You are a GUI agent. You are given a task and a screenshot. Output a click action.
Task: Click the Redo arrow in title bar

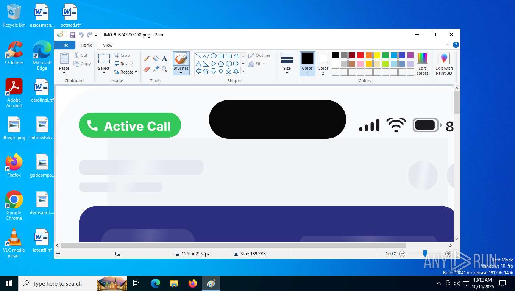[89, 35]
